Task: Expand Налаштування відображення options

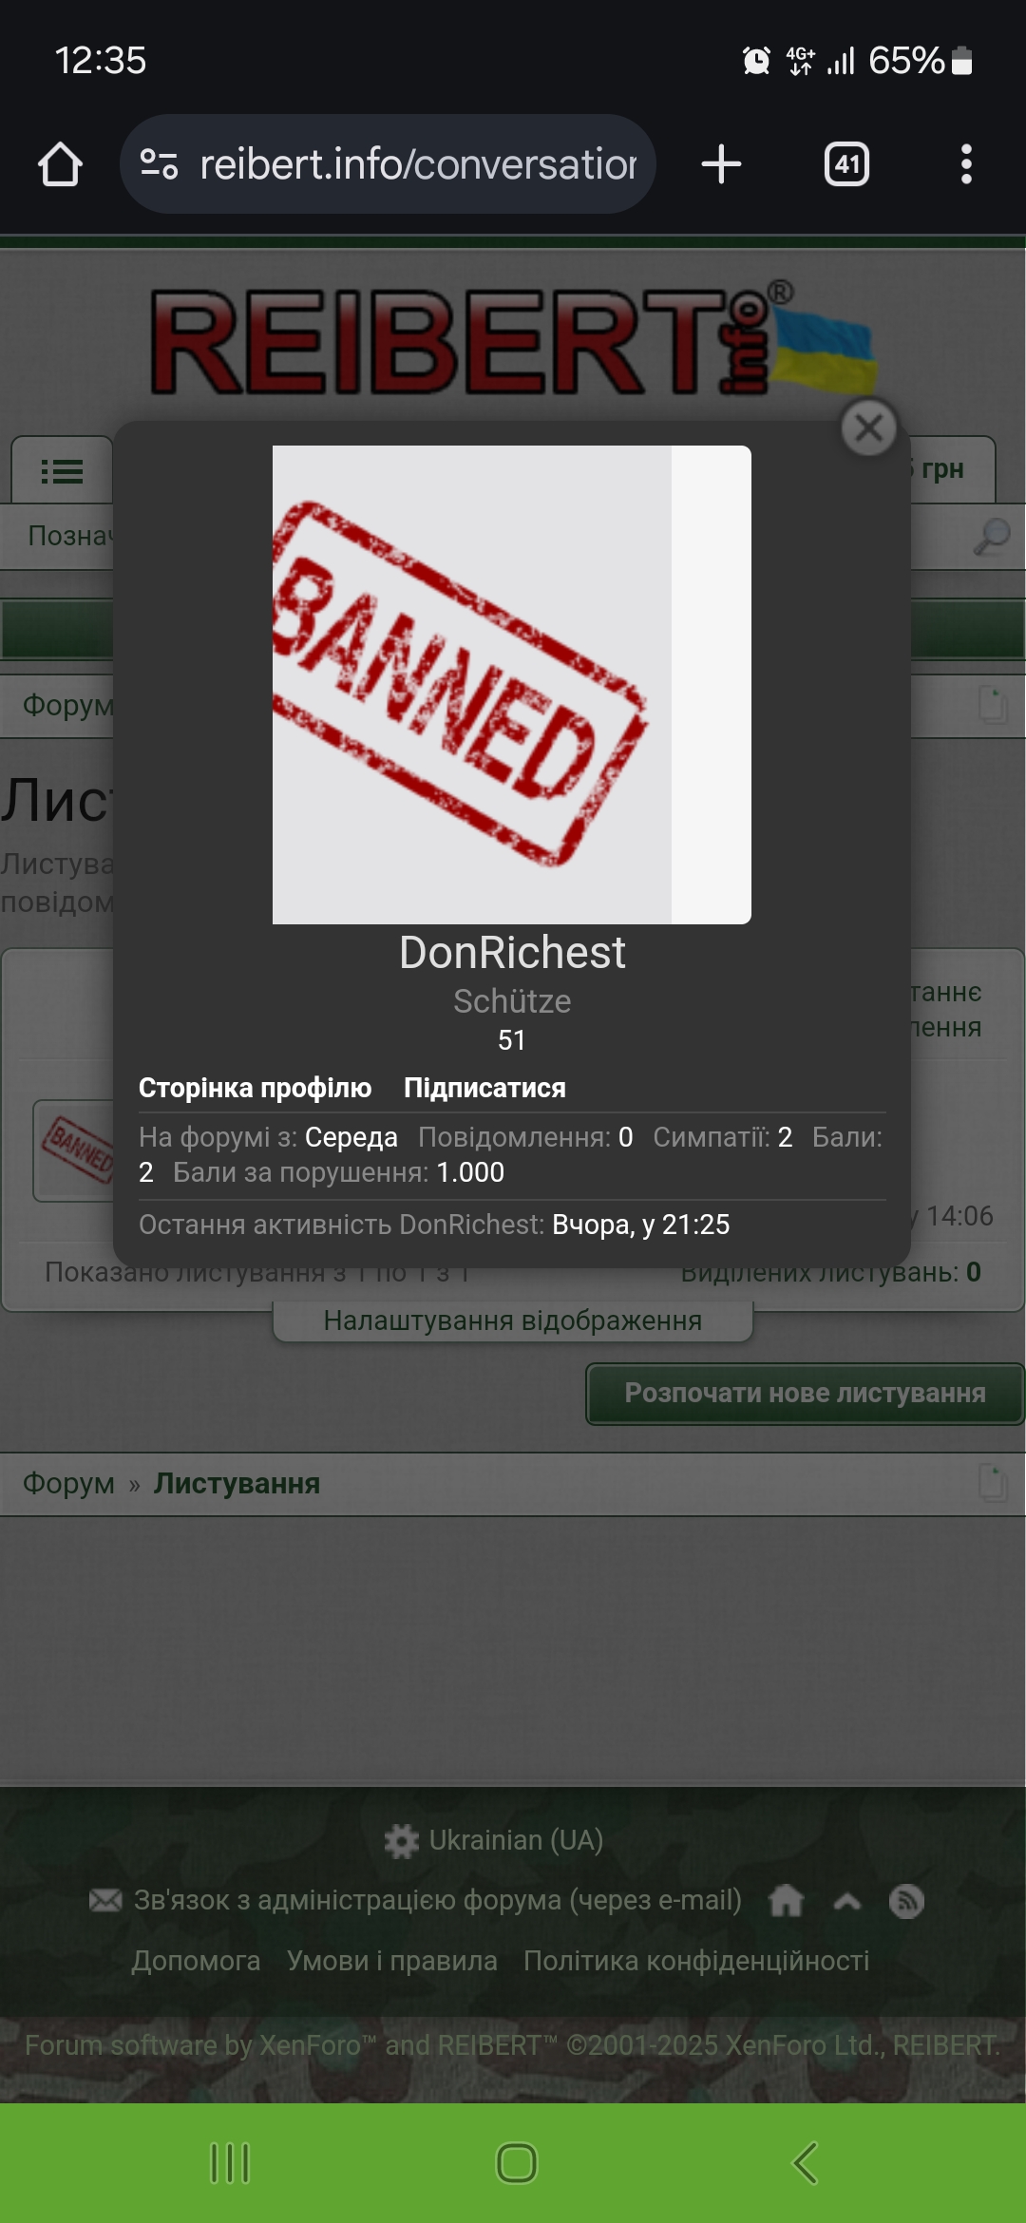Action: [x=513, y=1320]
